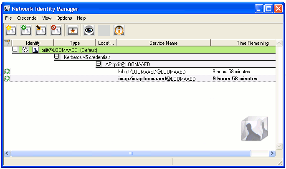Click the horizontal scrollbar left arrow

tap(7, 153)
